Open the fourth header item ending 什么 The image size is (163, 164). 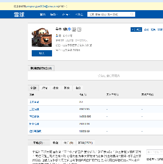pyautogui.click(x=79, y=14)
